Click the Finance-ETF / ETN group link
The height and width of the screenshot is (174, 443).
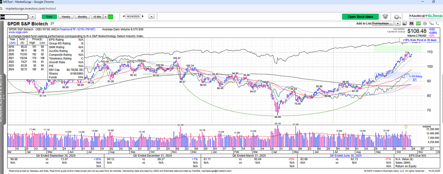pyautogui.click(x=77, y=29)
